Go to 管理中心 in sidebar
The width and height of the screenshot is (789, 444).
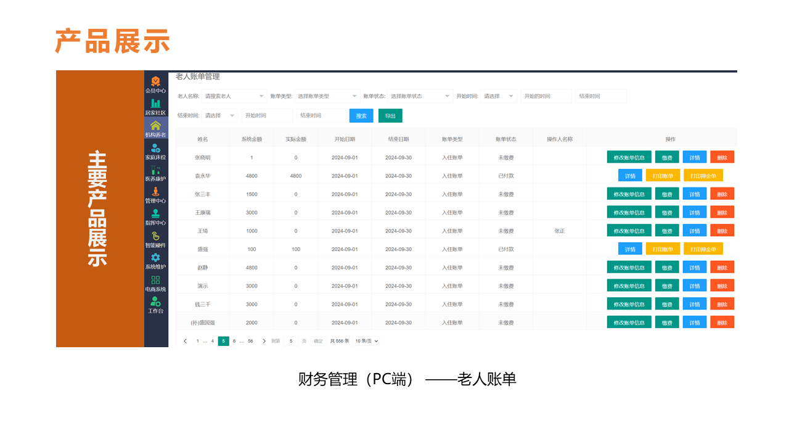tap(155, 192)
